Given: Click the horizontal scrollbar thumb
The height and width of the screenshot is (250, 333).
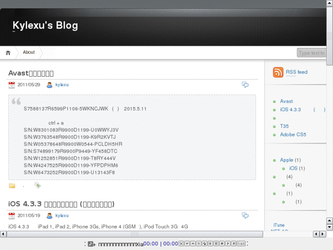Looking at the screenshot, I should pyautogui.click(x=135, y=234).
